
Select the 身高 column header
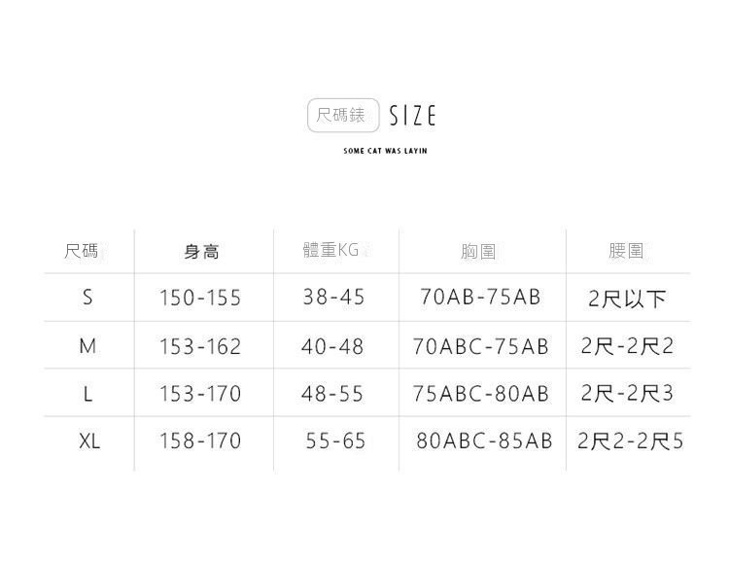(x=201, y=252)
